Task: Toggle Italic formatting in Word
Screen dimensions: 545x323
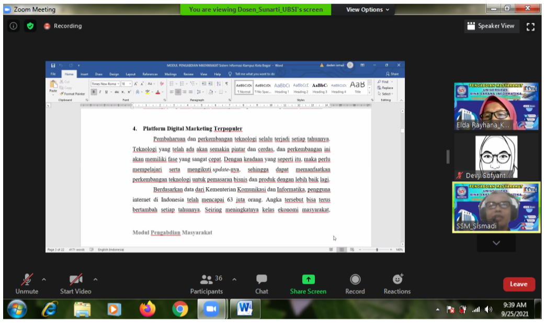Action: (x=100, y=92)
